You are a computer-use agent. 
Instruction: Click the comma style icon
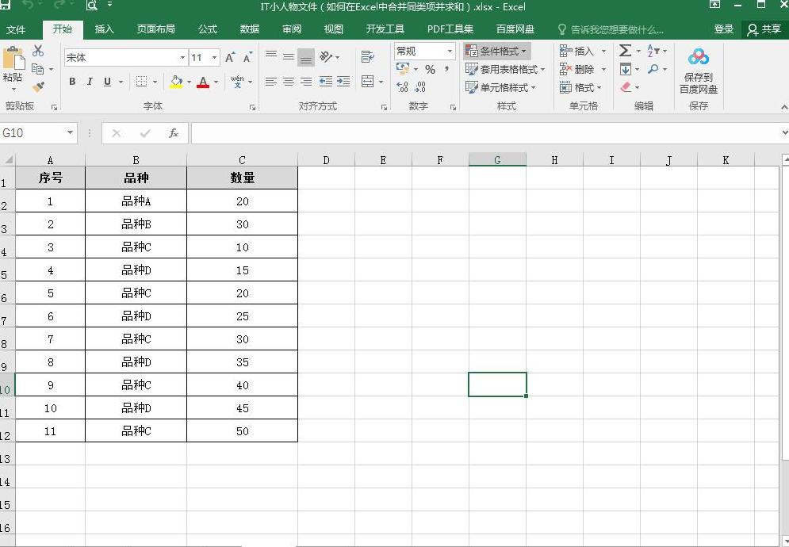[x=446, y=69]
